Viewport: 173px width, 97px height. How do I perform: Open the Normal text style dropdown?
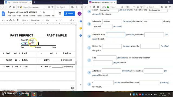pos(37,20)
